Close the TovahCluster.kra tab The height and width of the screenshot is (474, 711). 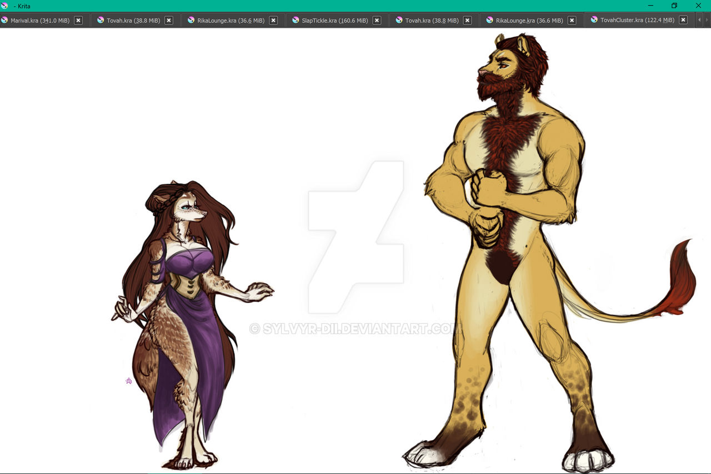[x=683, y=20]
